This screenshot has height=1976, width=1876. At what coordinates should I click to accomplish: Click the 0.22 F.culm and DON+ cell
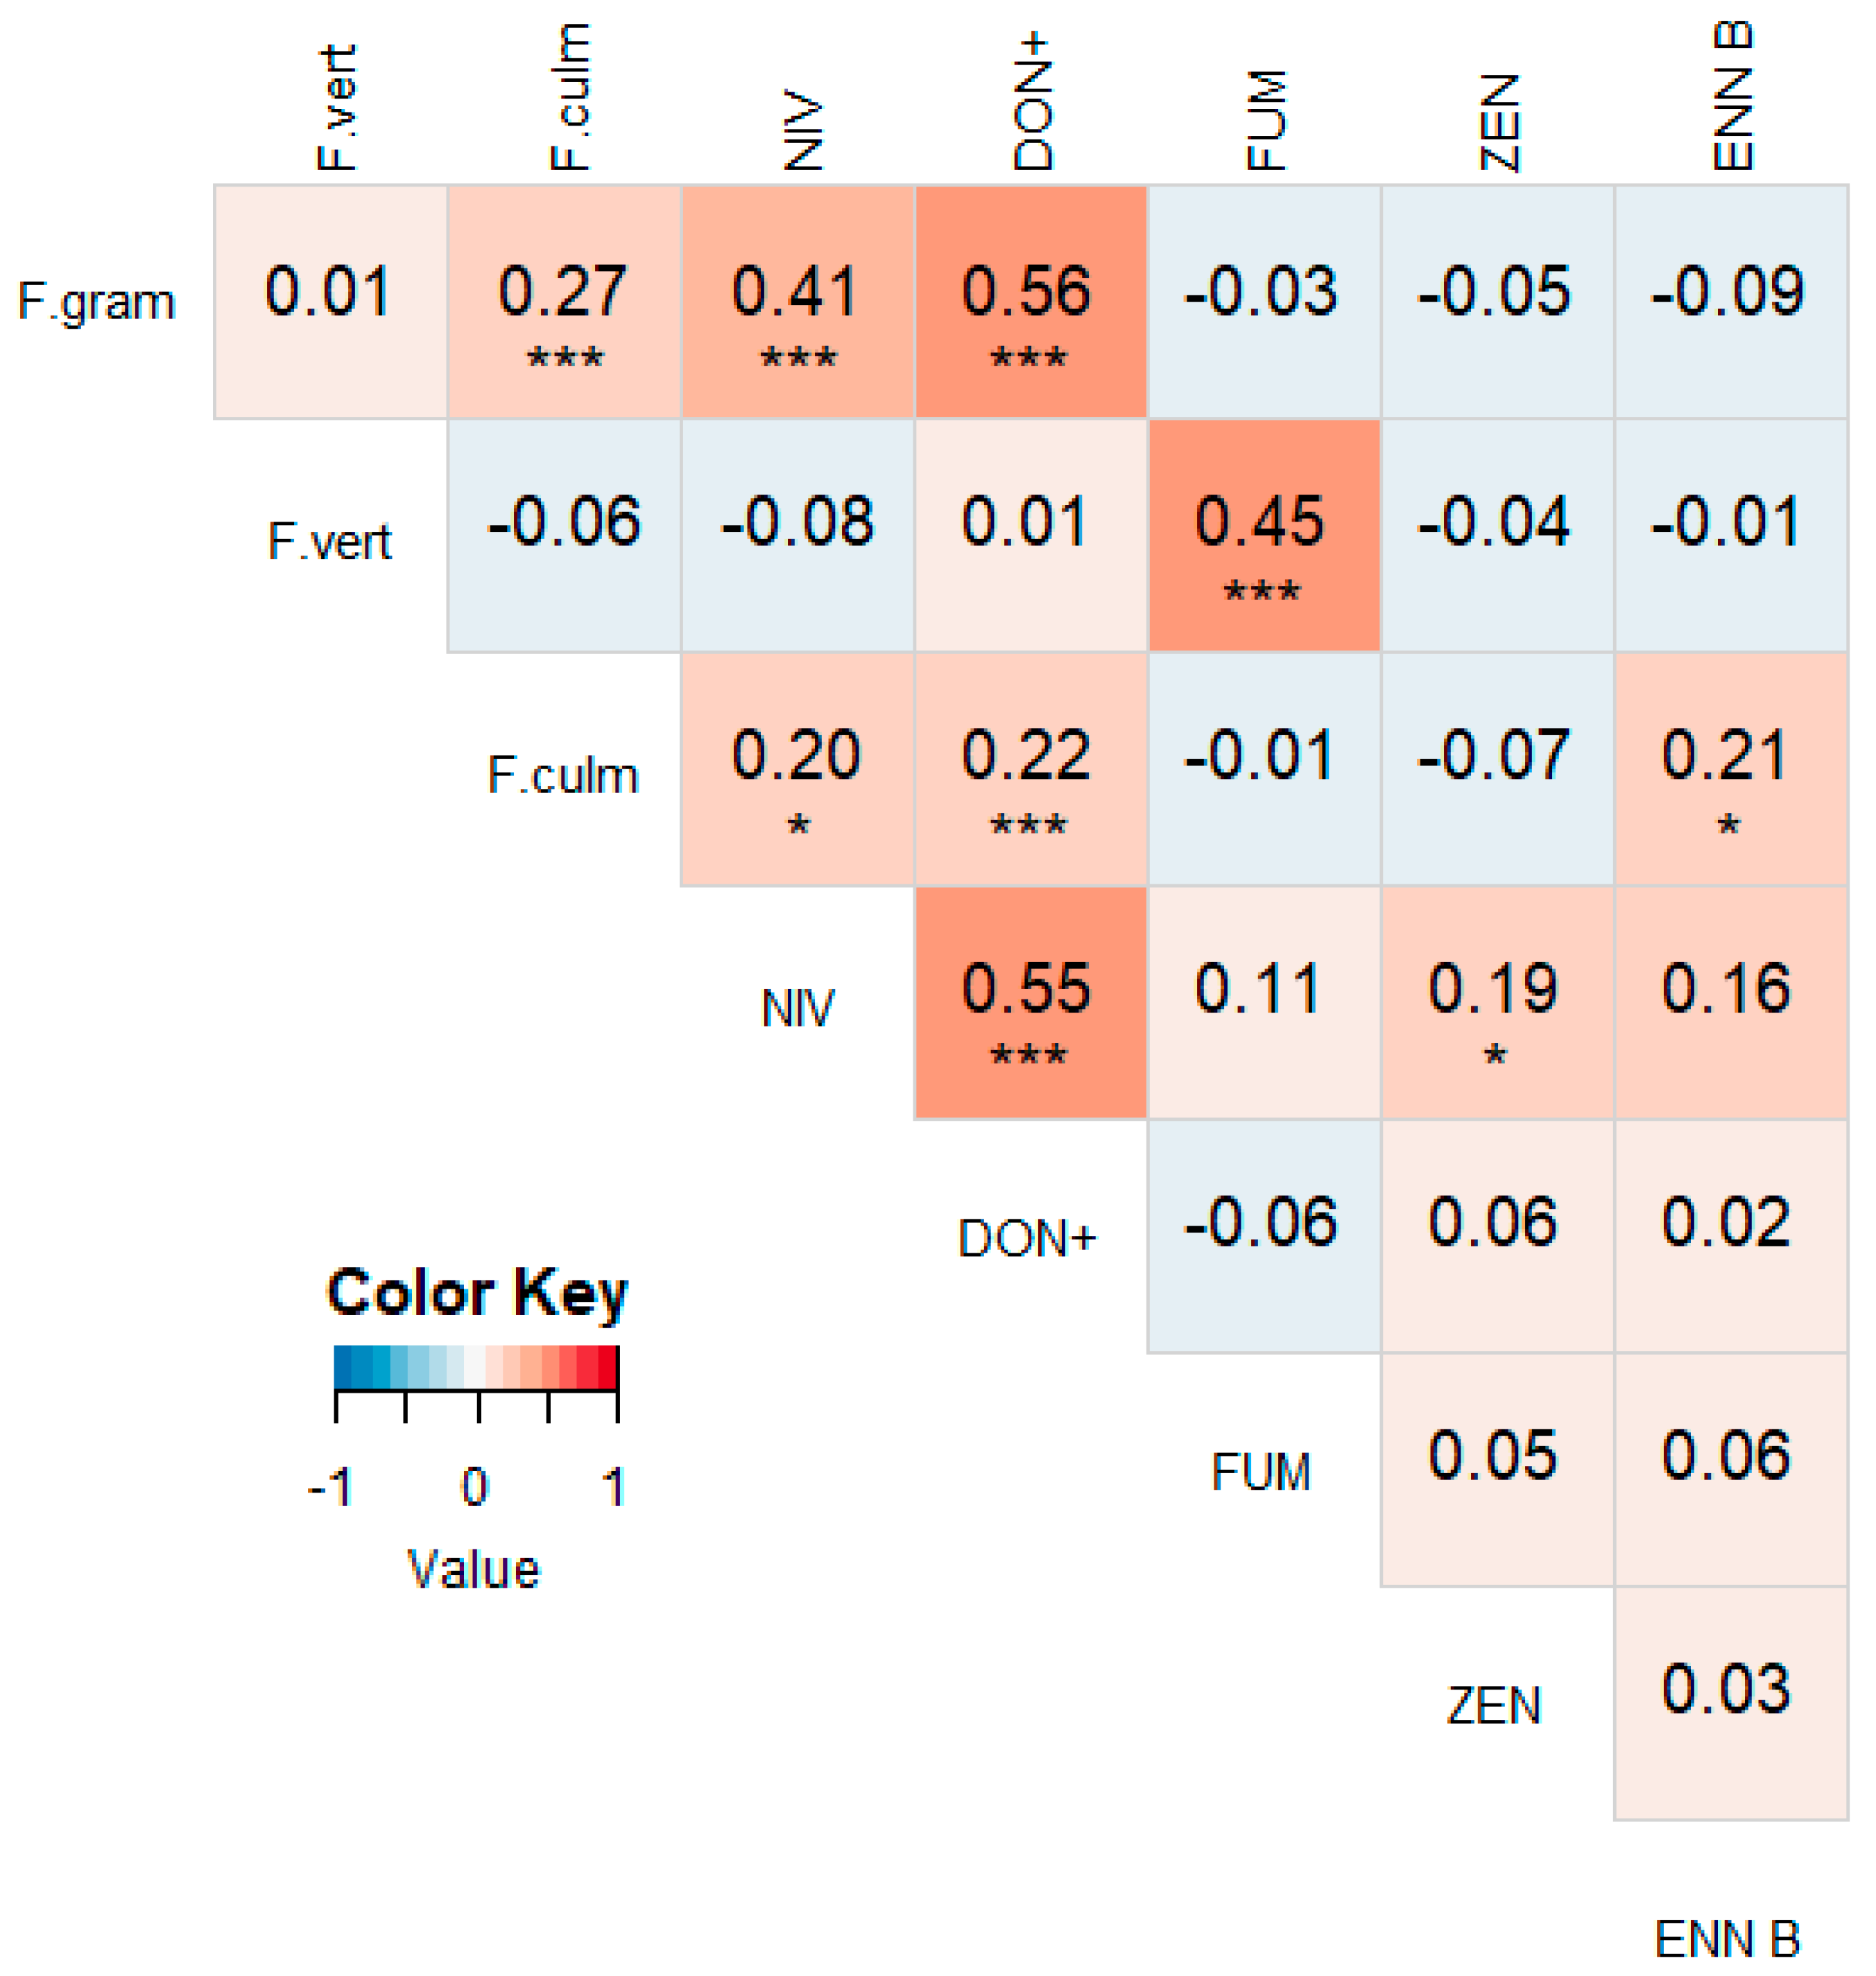point(1030,768)
